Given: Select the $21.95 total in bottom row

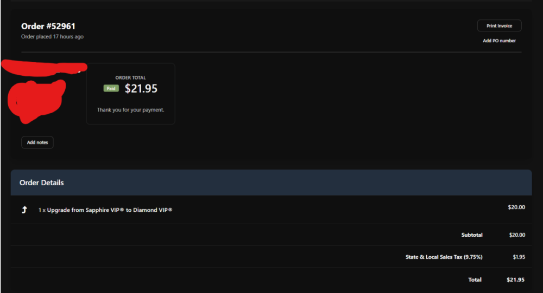Looking at the screenshot, I should click(515, 280).
